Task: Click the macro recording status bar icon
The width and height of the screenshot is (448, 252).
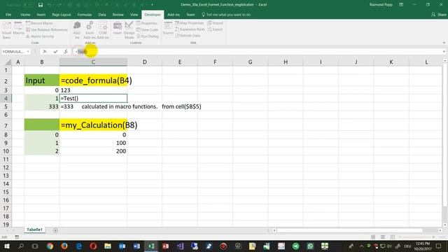Action: point(17,237)
